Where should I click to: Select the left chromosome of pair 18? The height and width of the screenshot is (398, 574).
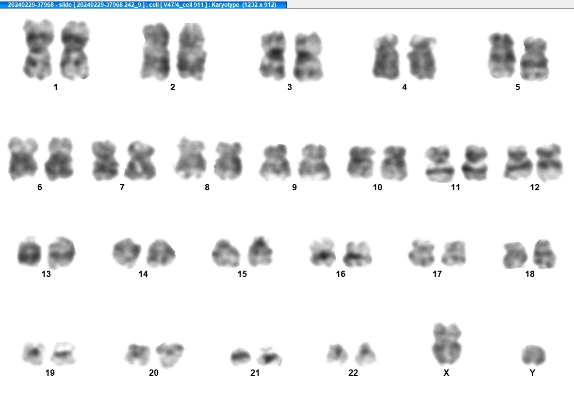click(515, 255)
